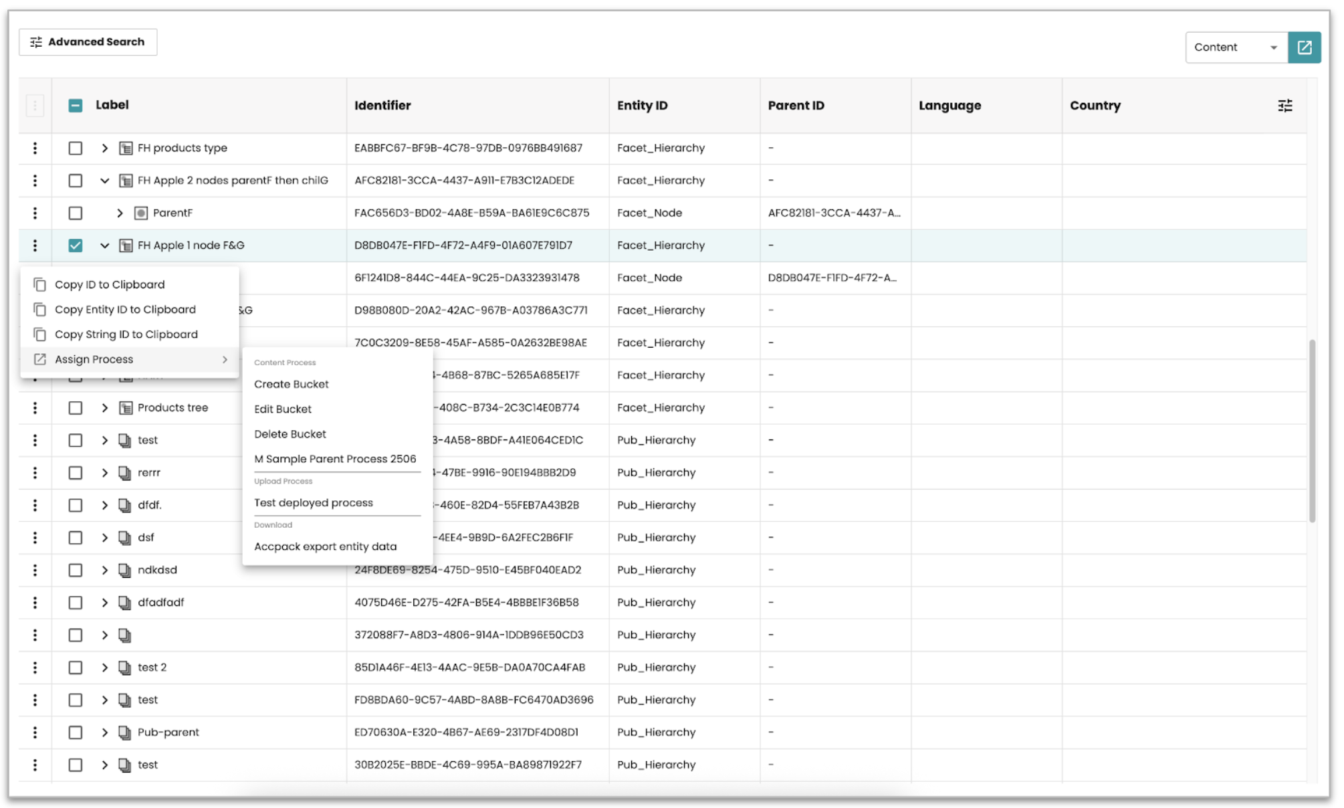Click hierarchy icon beside Products tree
The width and height of the screenshot is (1344, 808).
(x=126, y=408)
